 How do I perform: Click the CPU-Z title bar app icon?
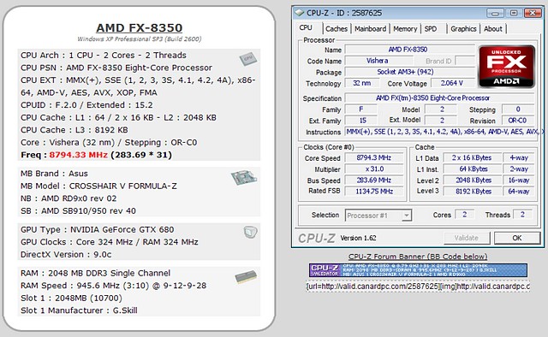pyautogui.click(x=299, y=13)
